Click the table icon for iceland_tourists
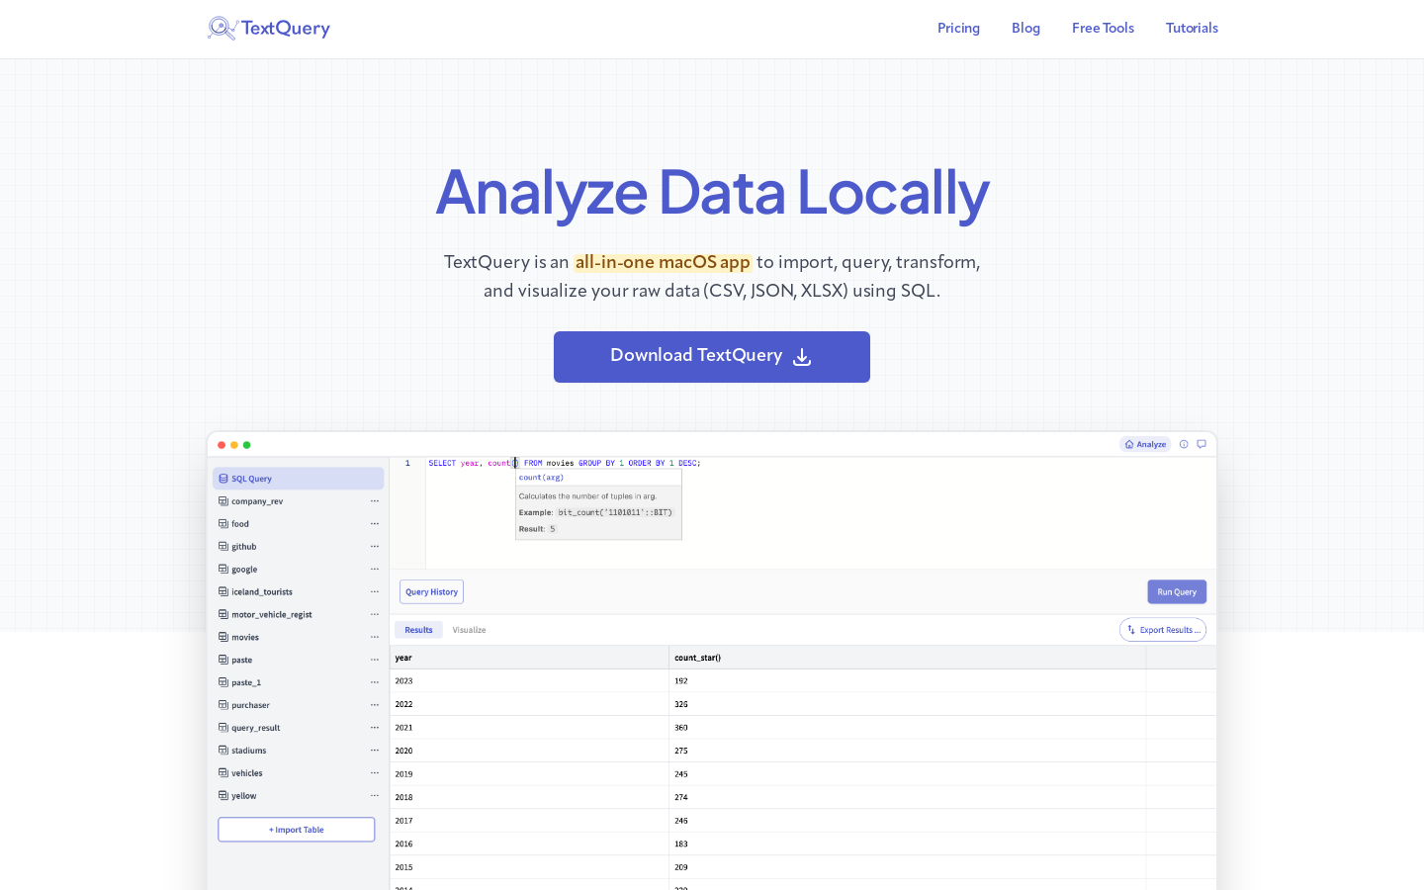This screenshot has width=1424, height=890. pyautogui.click(x=223, y=591)
